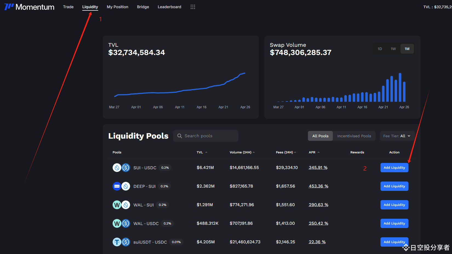Click the 250.42 % APR value
The image size is (452, 254).
(x=318, y=223)
